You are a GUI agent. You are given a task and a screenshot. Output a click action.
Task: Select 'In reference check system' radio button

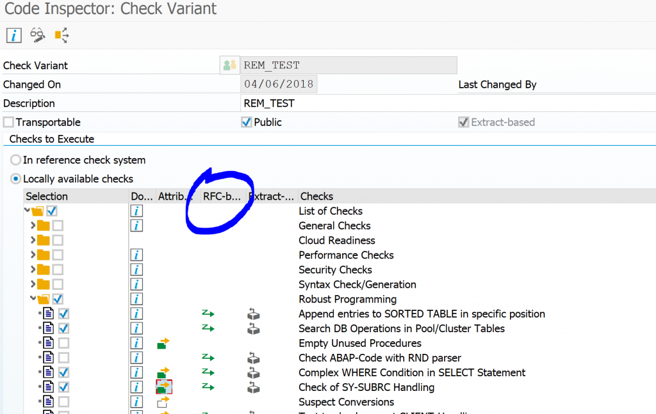pyautogui.click(x=15, y=160)
